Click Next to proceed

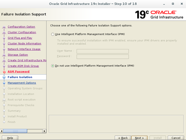[139, 138]
